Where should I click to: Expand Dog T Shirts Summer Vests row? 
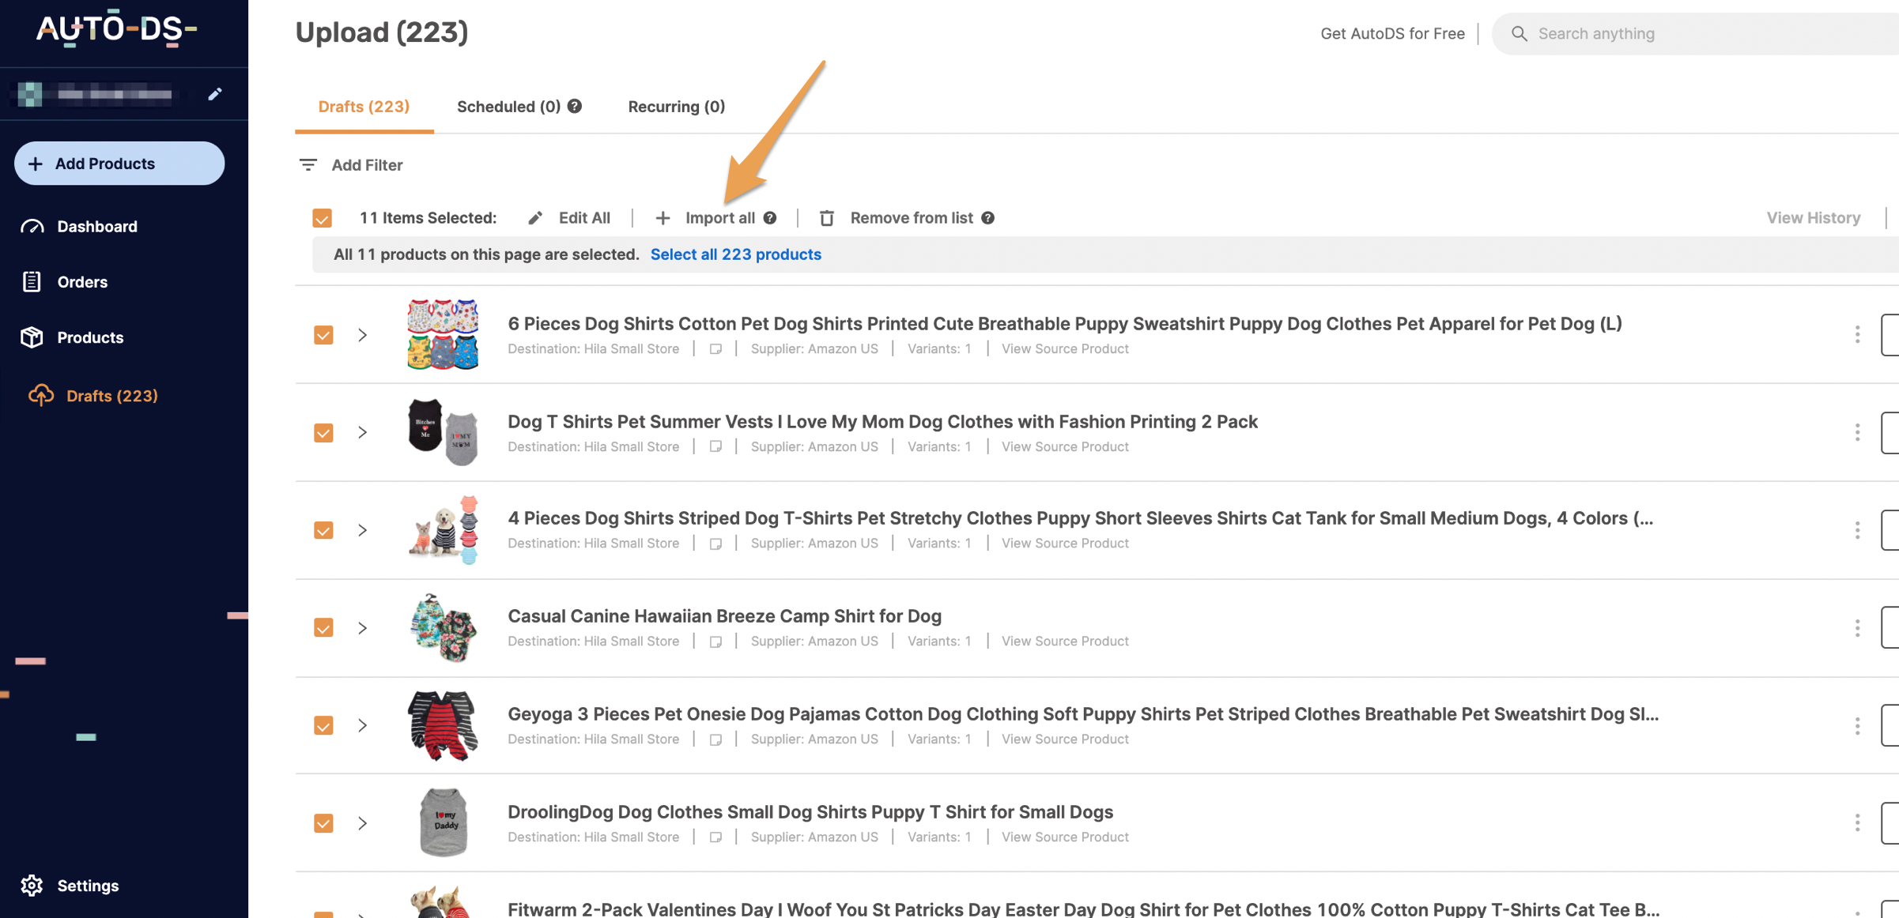coord(362,433)
